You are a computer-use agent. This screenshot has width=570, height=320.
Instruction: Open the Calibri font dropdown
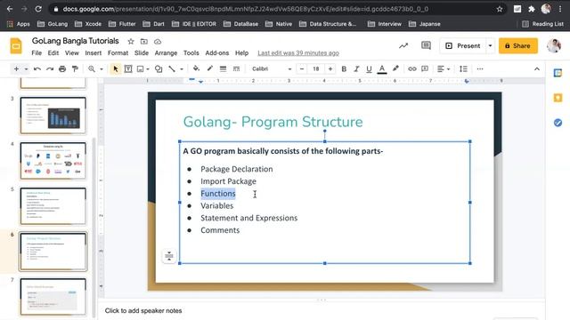[x=271, y=69]
